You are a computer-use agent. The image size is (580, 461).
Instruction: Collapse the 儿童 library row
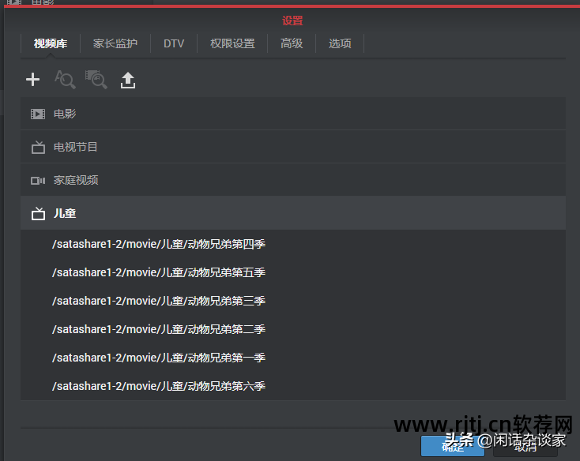coord(293,213)
